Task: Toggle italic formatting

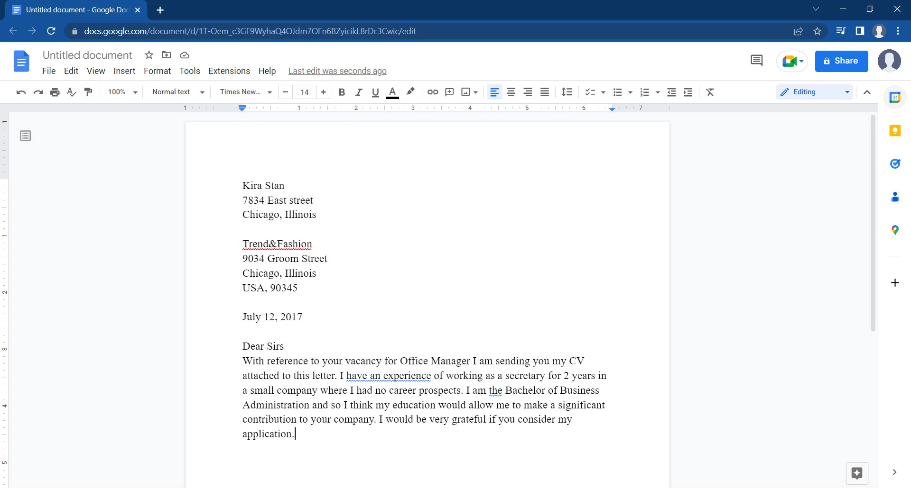Action: 359,92
